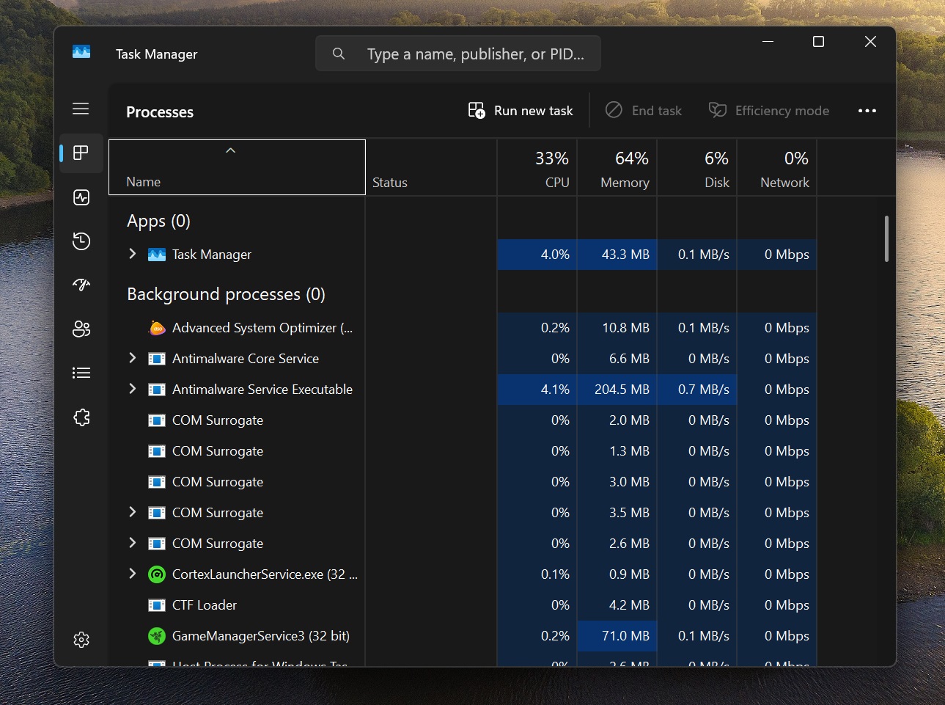Open the more options ellipsis menu
Viewport: 945px width, 705px height.
[867, 110]
